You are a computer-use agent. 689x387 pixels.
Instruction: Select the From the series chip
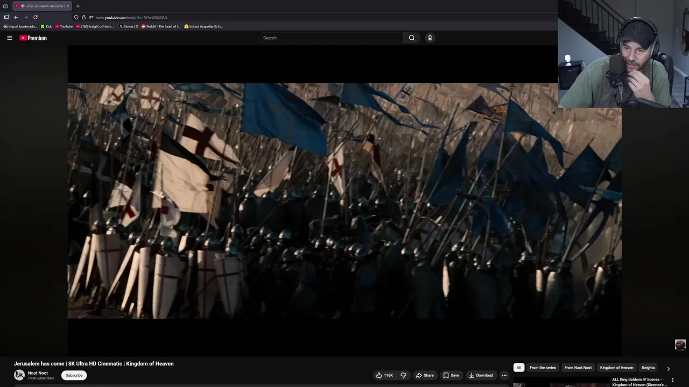(543, 368)
